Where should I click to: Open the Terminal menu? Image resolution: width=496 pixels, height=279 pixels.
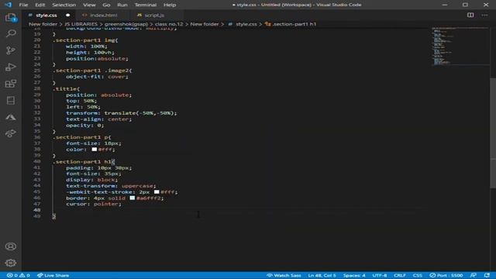point(146,5)
